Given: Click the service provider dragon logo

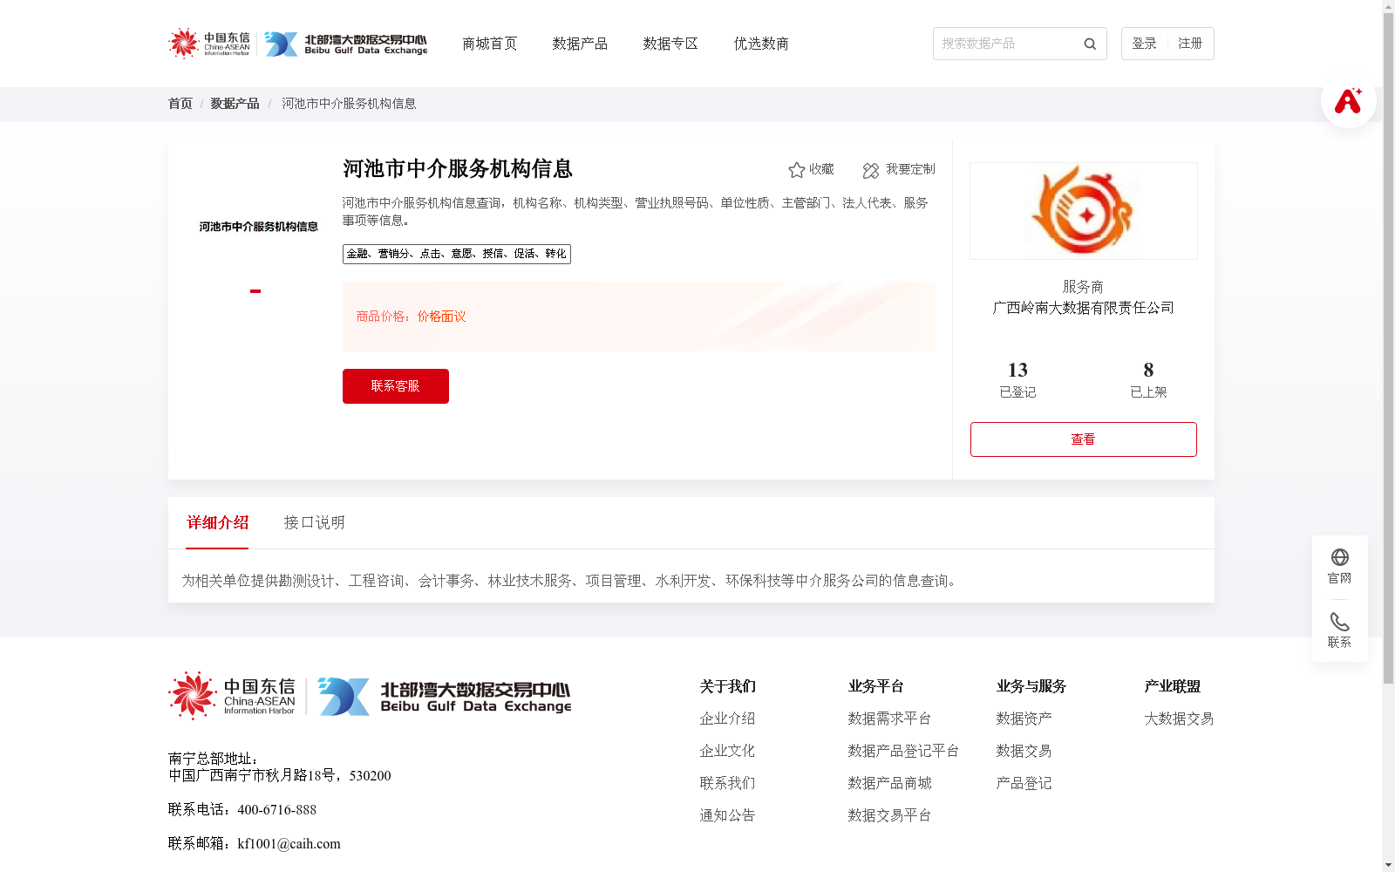Looking at the screenshot, I should [1083, 211].
